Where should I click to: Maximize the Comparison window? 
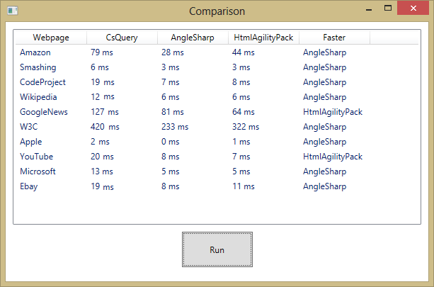tap(388, 9)
